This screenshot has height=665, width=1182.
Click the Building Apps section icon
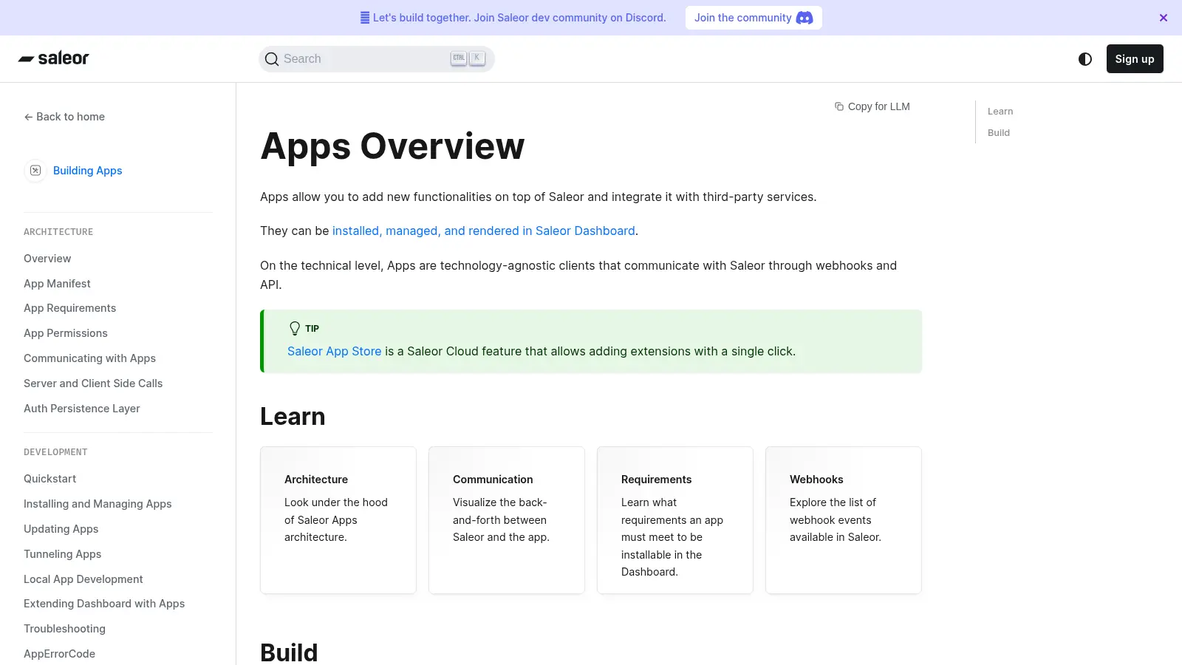coord(35,171)
